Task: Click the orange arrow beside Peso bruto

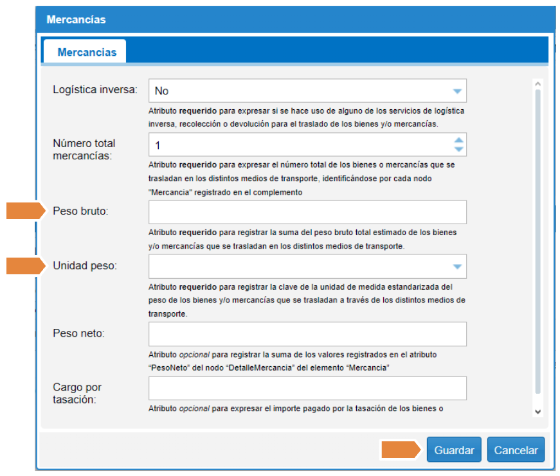Action: (x=26, y=211)
